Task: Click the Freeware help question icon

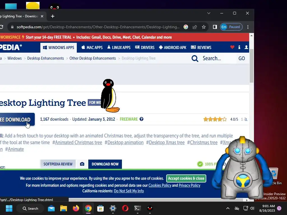Action: point(142,119)
